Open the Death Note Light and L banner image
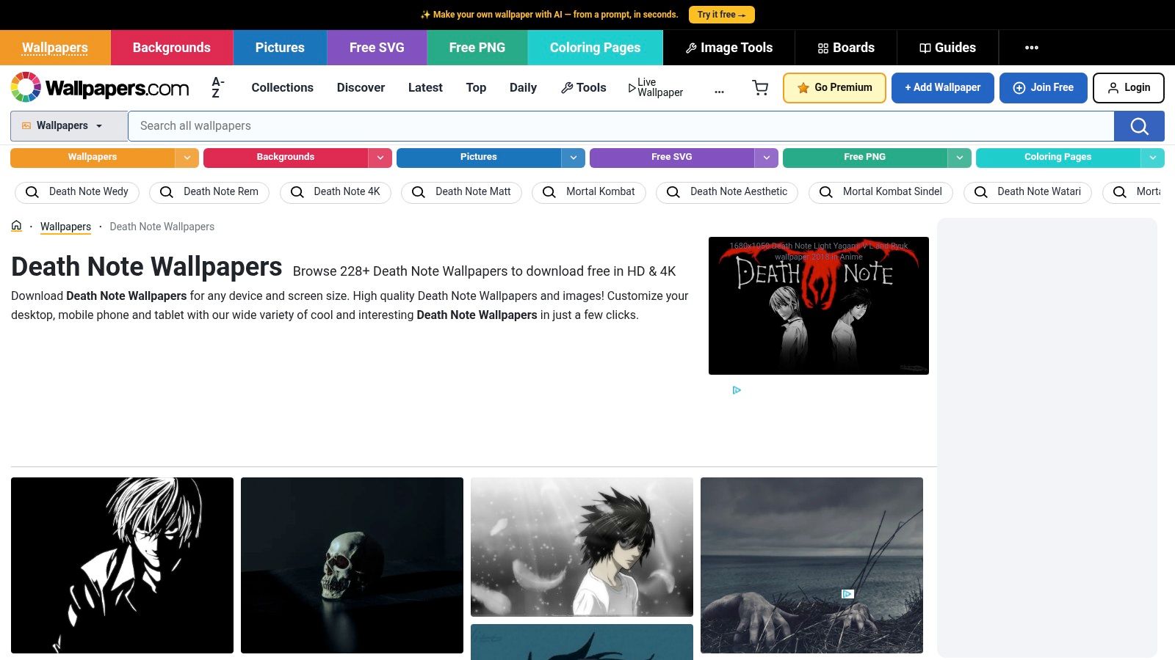 coord(819,306)
